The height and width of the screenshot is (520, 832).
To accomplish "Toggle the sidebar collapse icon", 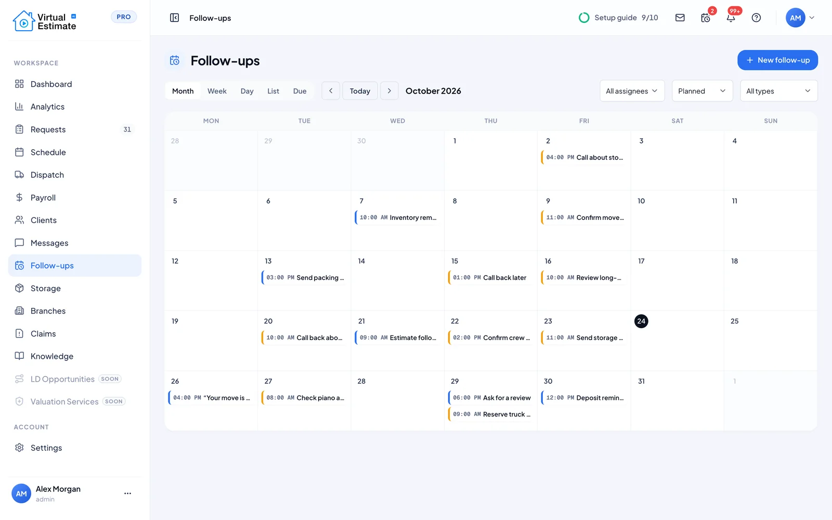I will (174, 18).
